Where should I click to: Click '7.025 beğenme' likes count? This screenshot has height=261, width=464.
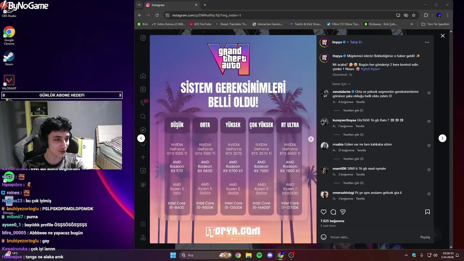[332, 221]
